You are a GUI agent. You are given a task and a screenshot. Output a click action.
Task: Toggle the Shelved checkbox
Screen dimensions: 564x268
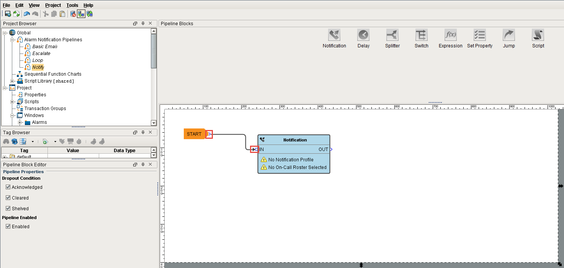click(8, 208)
